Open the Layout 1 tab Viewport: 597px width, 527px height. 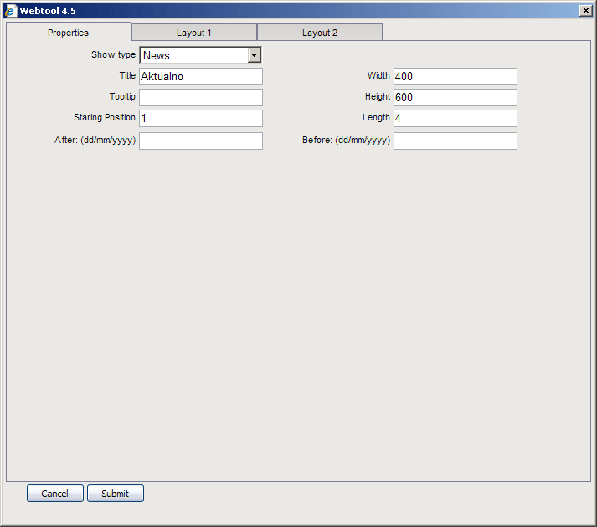[193, 33]
